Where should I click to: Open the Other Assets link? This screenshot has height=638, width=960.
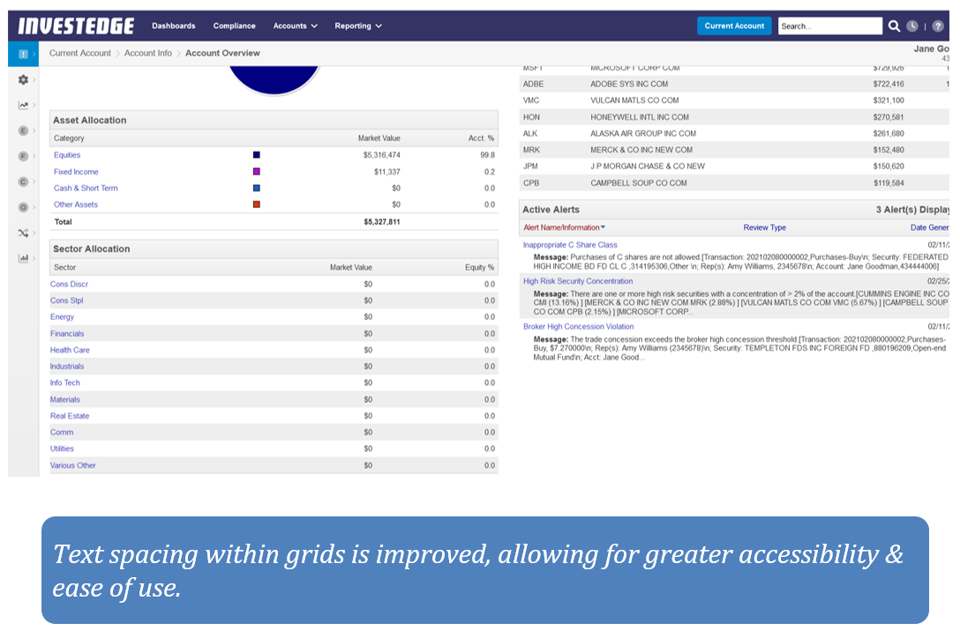[x=75, y=205]
